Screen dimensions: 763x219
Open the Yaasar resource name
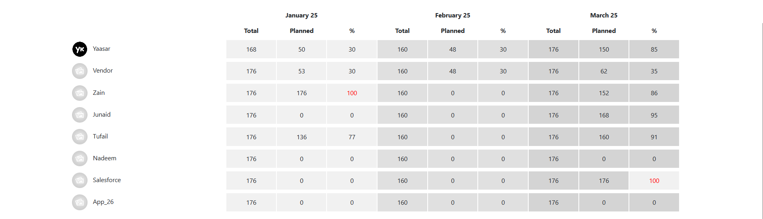pyautogui.click(x=101, y=49)
